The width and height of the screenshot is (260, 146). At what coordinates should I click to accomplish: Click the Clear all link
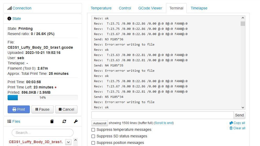coord(239,128)
